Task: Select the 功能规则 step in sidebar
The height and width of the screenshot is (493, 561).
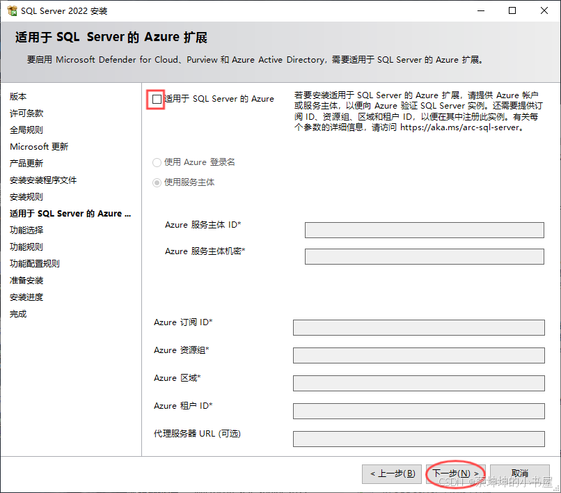Action: [26, 247]
